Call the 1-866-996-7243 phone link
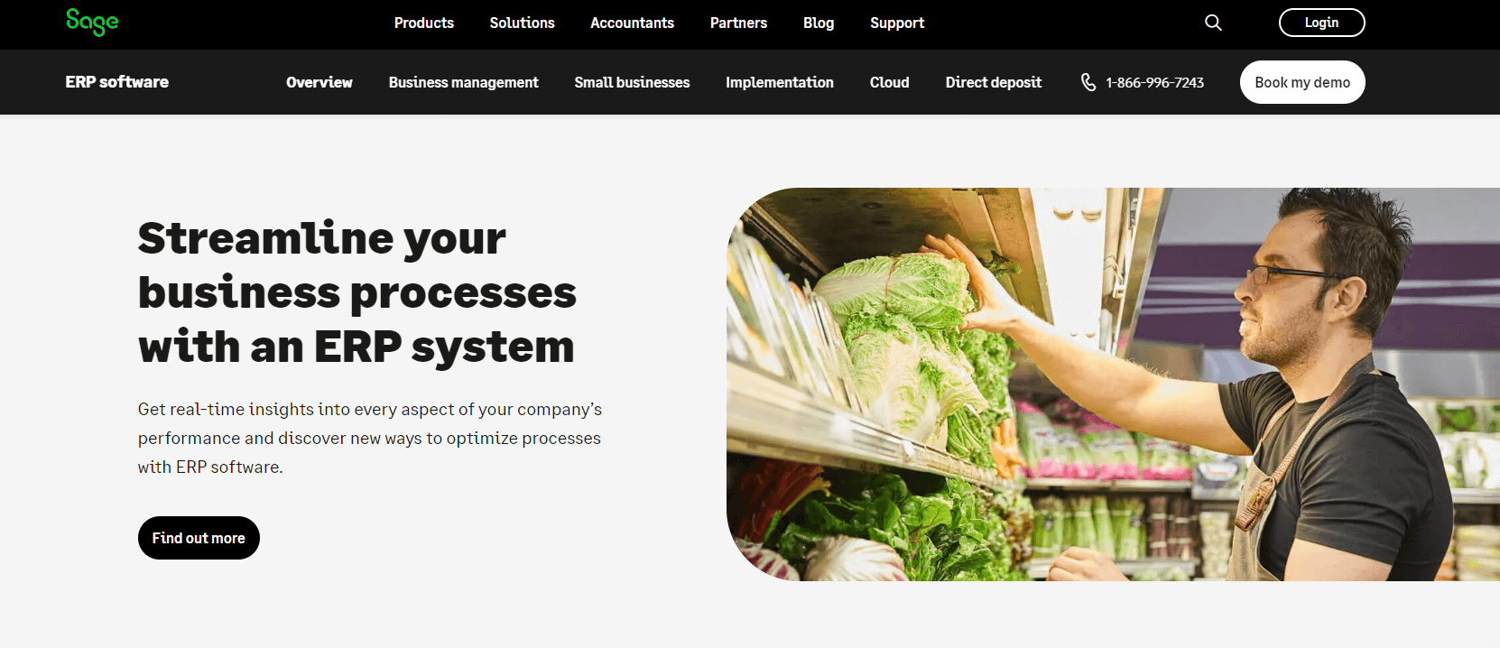Viewport: 1500px width, 648px height. click(x=1154, y=82)
